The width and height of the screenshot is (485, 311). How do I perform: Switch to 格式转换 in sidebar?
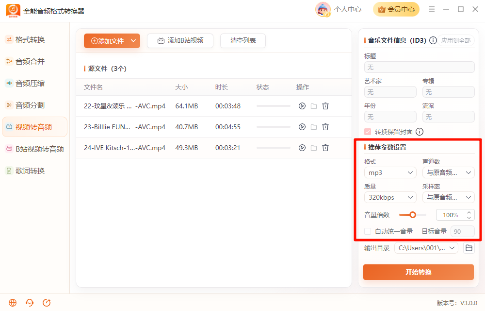pyautogui.click(x=34, y=40)
